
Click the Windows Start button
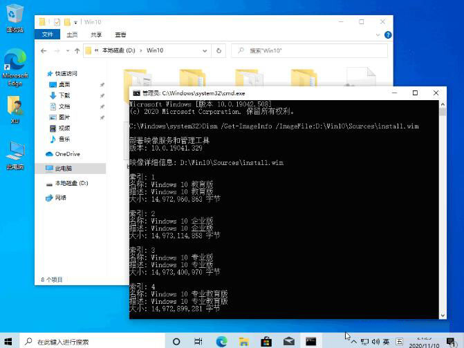tap(8, 342)
